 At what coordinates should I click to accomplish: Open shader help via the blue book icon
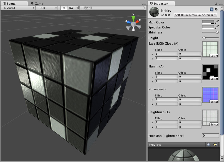click(x=211, y=9)
